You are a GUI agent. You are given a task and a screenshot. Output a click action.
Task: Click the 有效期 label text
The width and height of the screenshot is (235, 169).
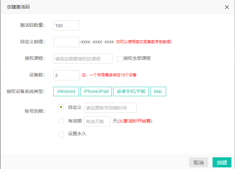(x=75, y=121)
